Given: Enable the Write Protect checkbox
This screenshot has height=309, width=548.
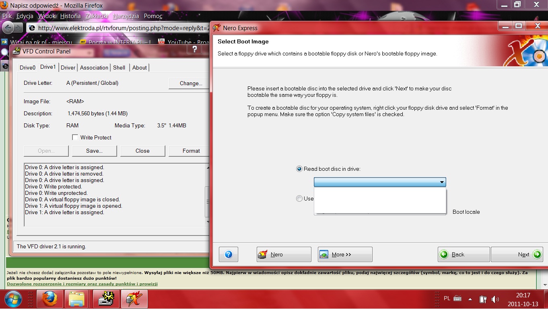Looking at the screenshot, I should click(75, 137).
